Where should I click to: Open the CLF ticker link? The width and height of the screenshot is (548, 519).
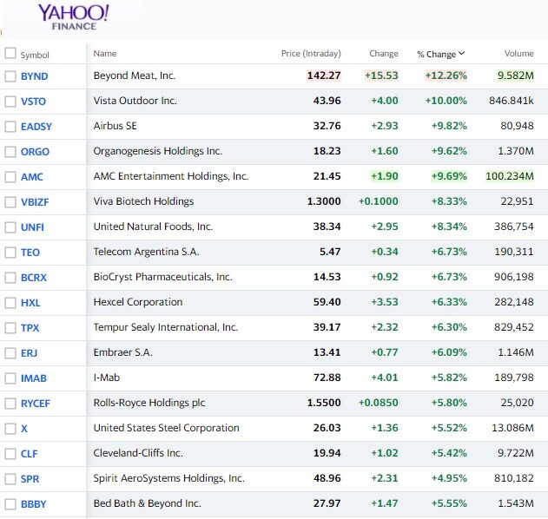click(29, 453)
